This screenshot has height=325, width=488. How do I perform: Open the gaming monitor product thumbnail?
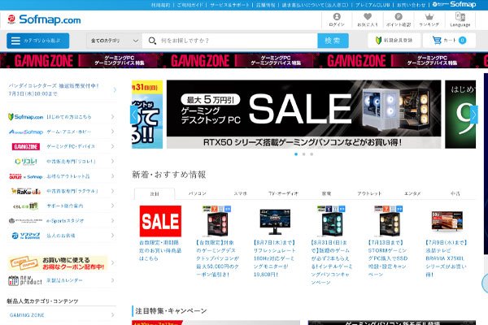275,221
